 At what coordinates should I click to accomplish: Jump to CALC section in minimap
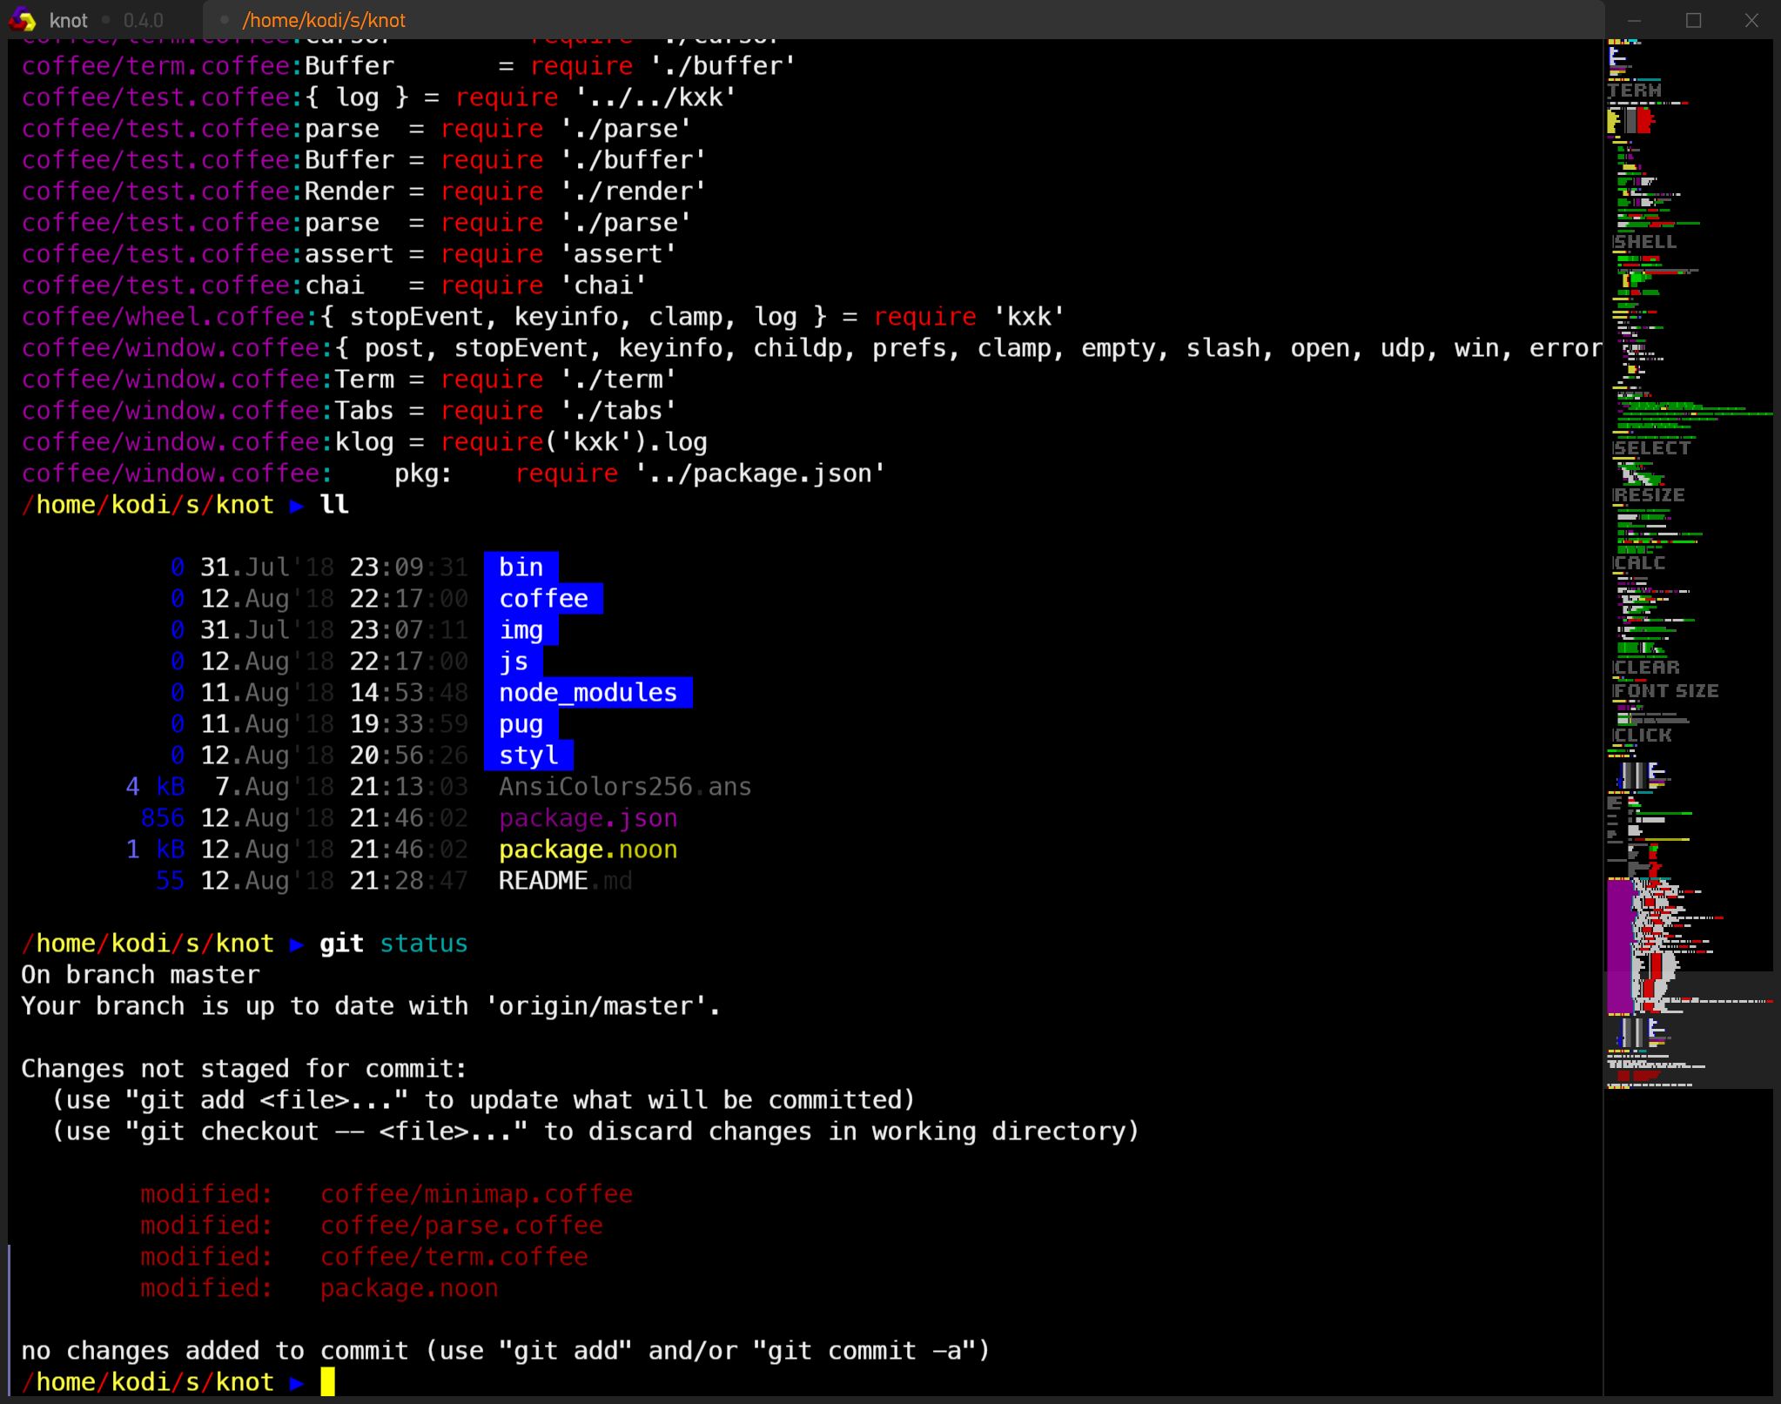coord(1639,563)
